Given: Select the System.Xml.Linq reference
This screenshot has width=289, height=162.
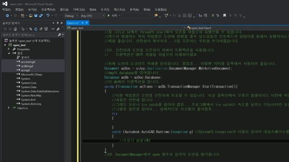Looking at the screenshot, I should [x=31, y=104].
